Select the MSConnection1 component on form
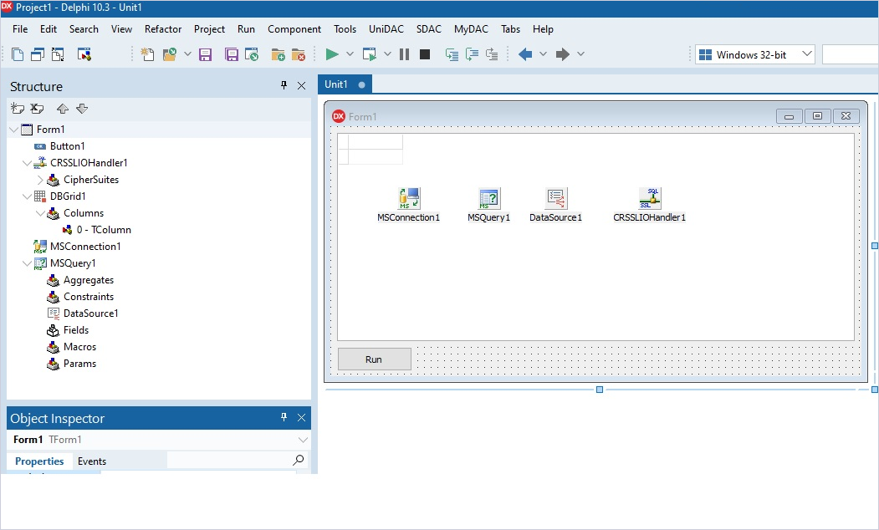The height and width of the screenshot is (530, 879). [408, 198]
